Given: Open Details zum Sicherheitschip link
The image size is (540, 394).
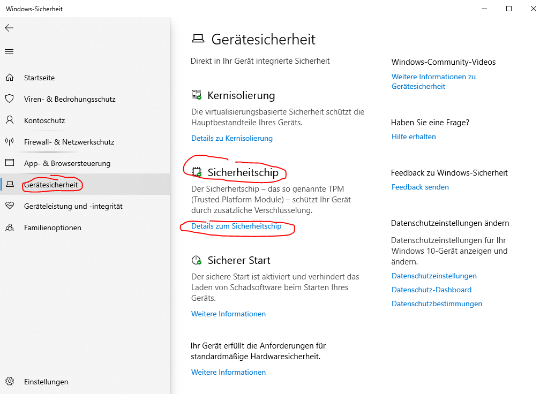Looking at the screenshot, I should tap(236, 226).
